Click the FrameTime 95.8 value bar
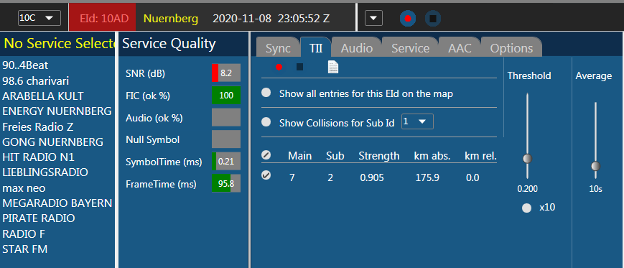Screen dimensions: 624x268 click(x=226, y=184)
